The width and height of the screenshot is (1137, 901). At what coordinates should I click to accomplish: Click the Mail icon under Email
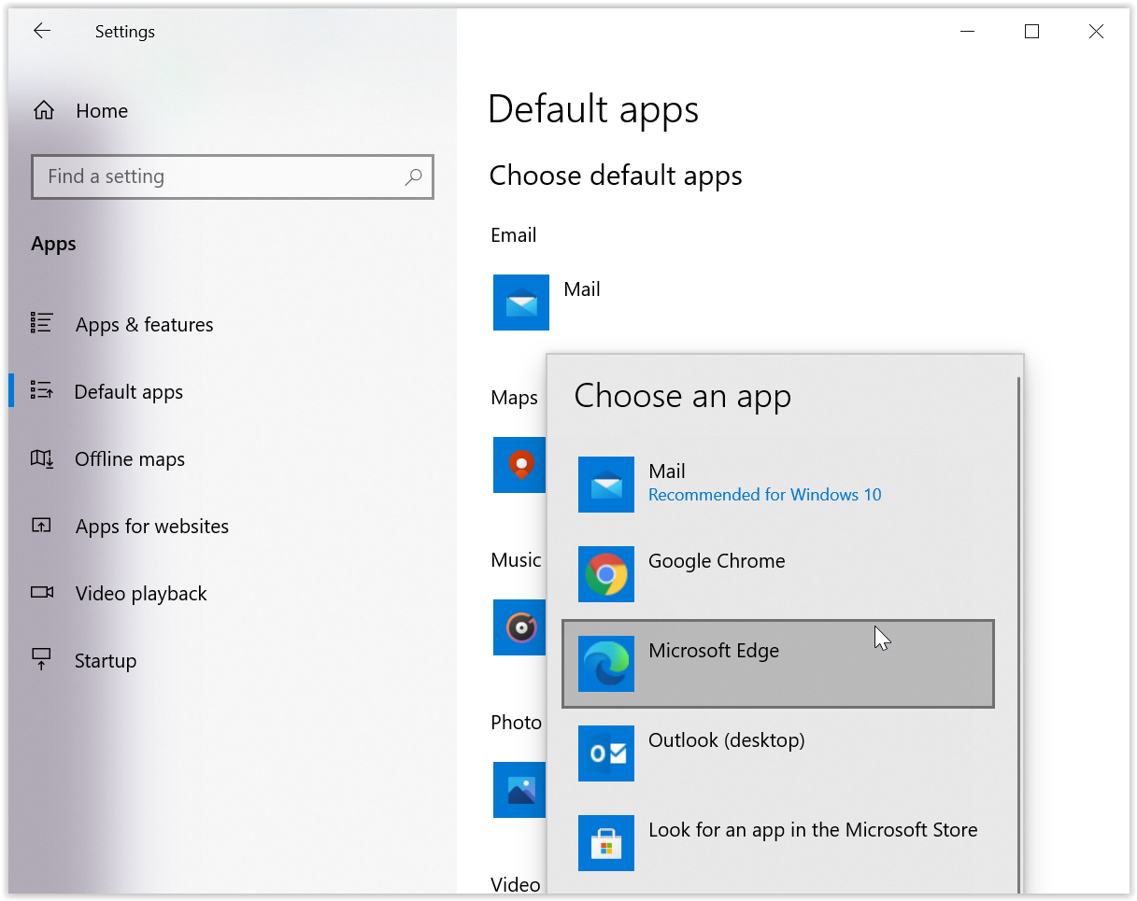point(521,303)
